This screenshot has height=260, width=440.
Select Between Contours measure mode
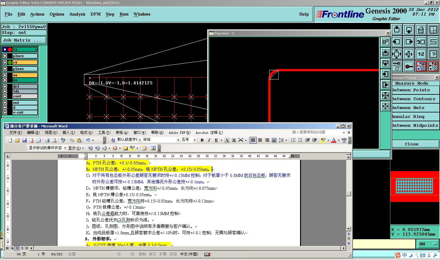coord(416,99)
